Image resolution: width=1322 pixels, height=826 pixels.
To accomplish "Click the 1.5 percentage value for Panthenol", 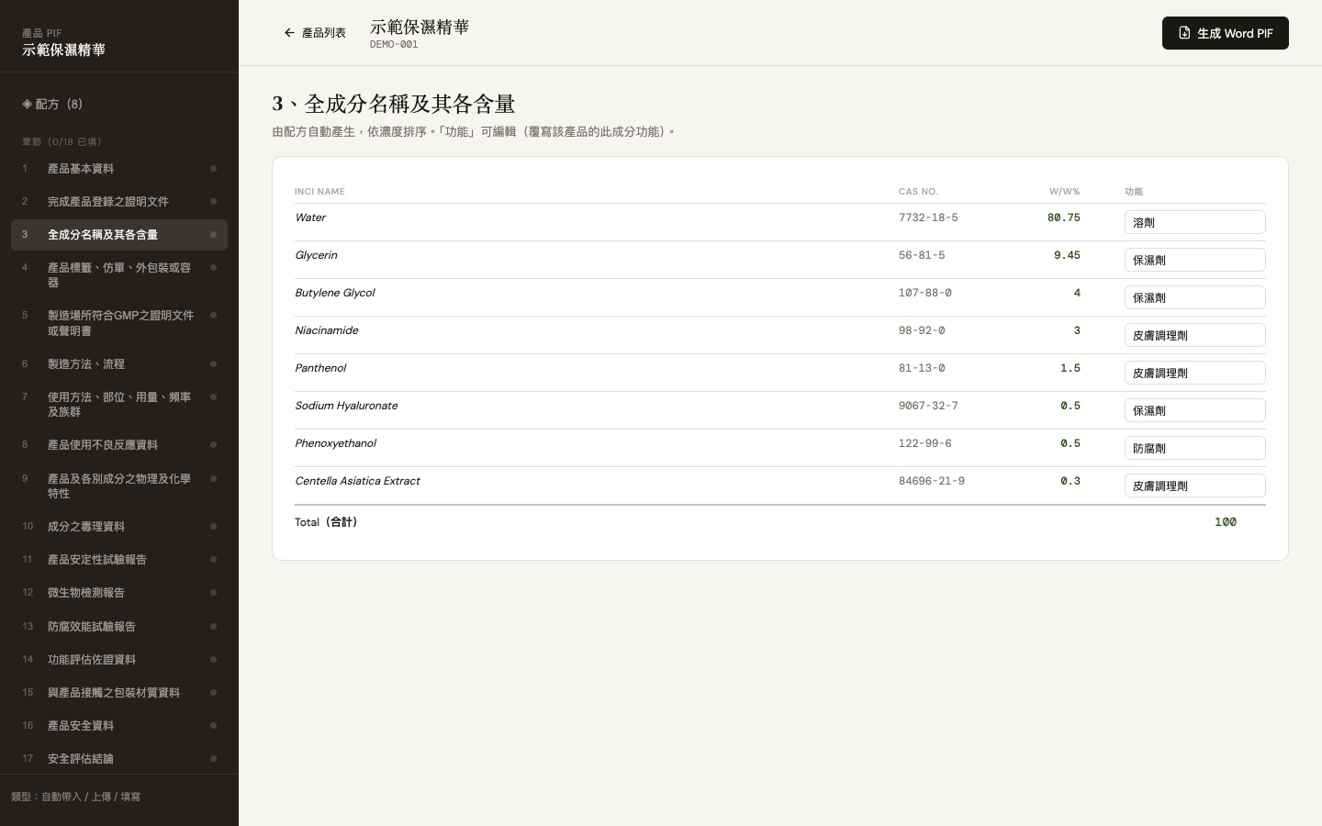I will click(1070, 368).
